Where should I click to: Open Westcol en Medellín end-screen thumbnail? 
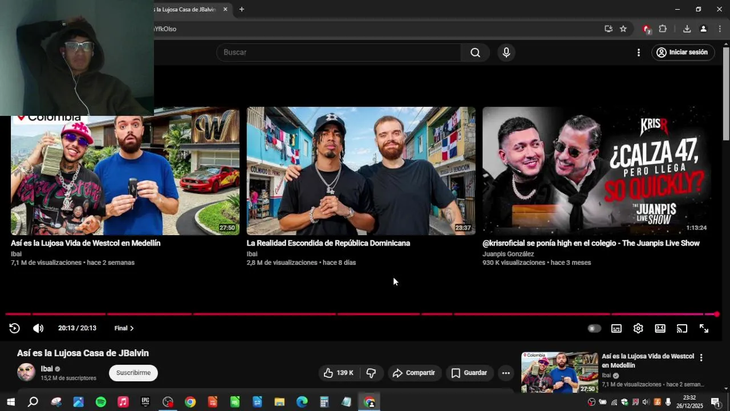click(125, 171)
